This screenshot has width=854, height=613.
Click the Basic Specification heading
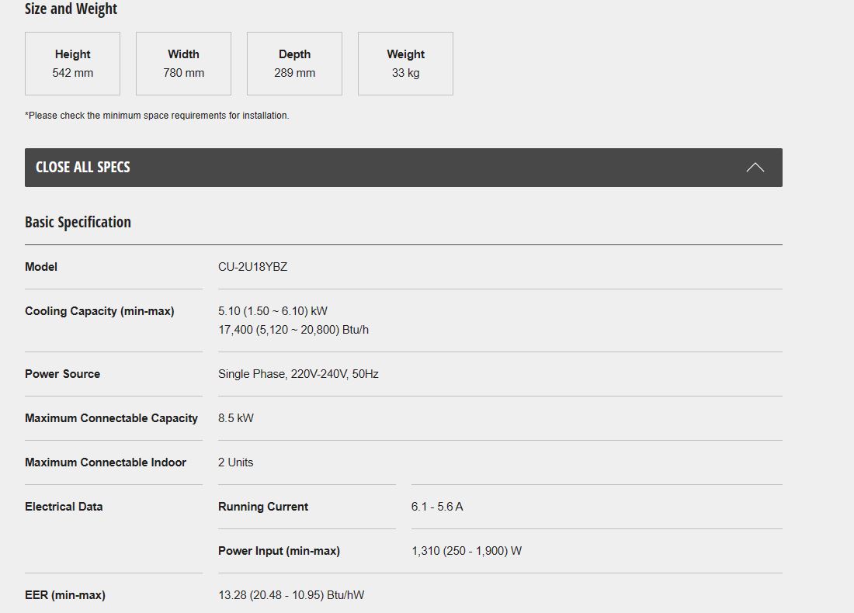click(78, 222)
